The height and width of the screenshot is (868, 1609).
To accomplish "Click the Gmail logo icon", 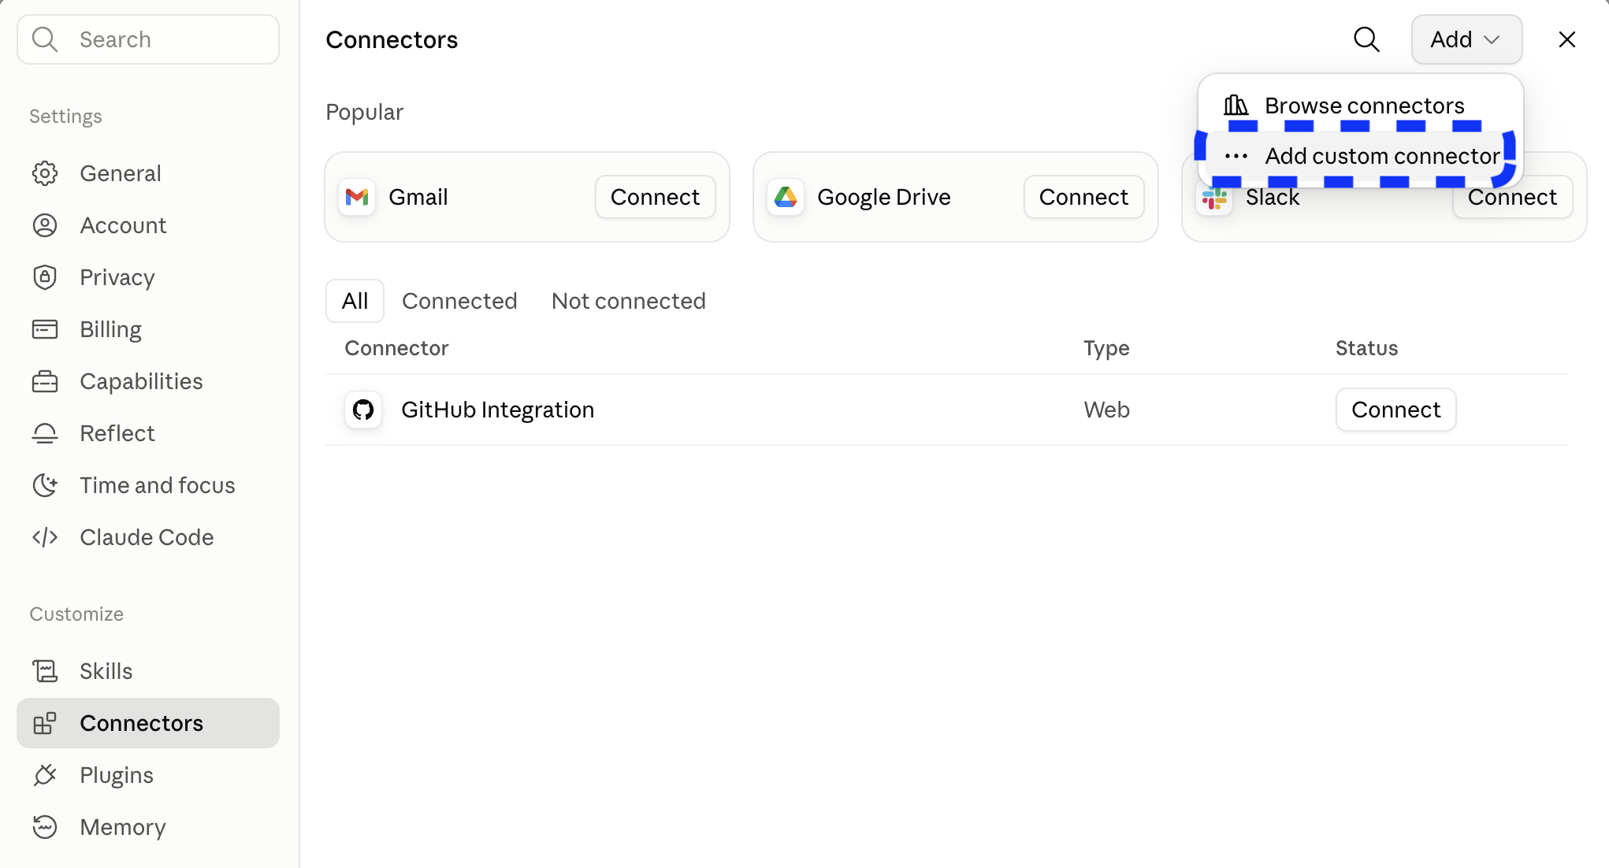I will (x=357, y=197).
